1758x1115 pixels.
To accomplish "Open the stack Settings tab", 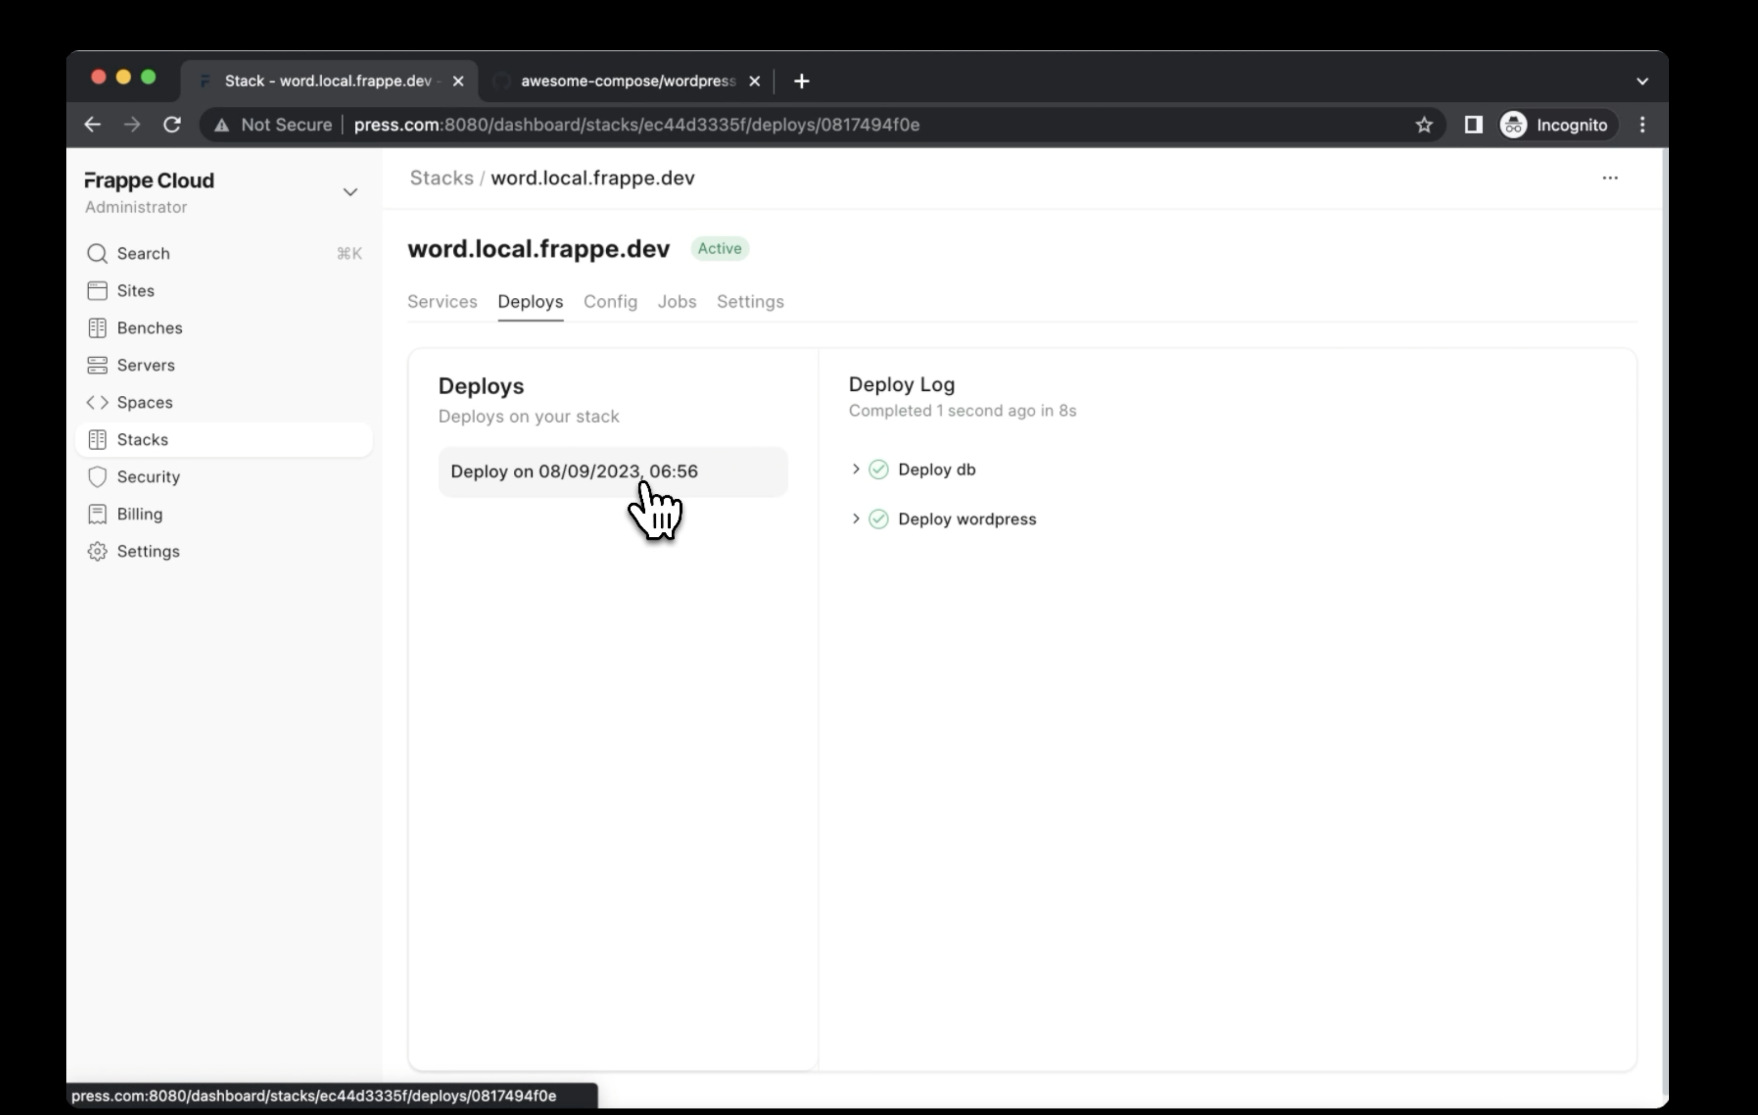I will pyautogui.click(x=751, y=302).
